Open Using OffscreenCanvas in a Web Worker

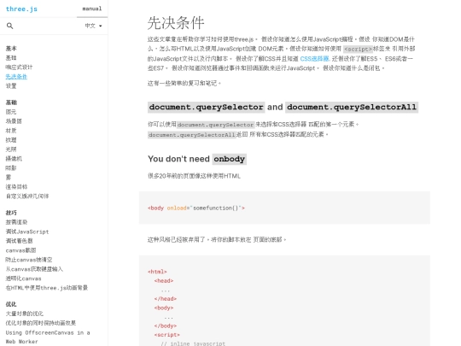[48, 337]
